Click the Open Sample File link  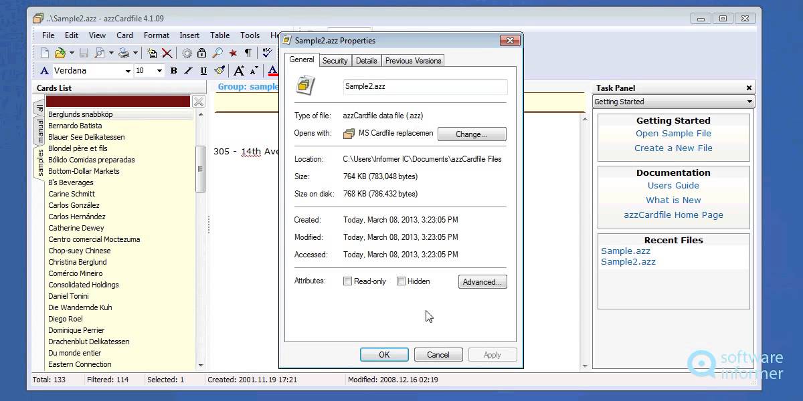(x=673, y=134)
